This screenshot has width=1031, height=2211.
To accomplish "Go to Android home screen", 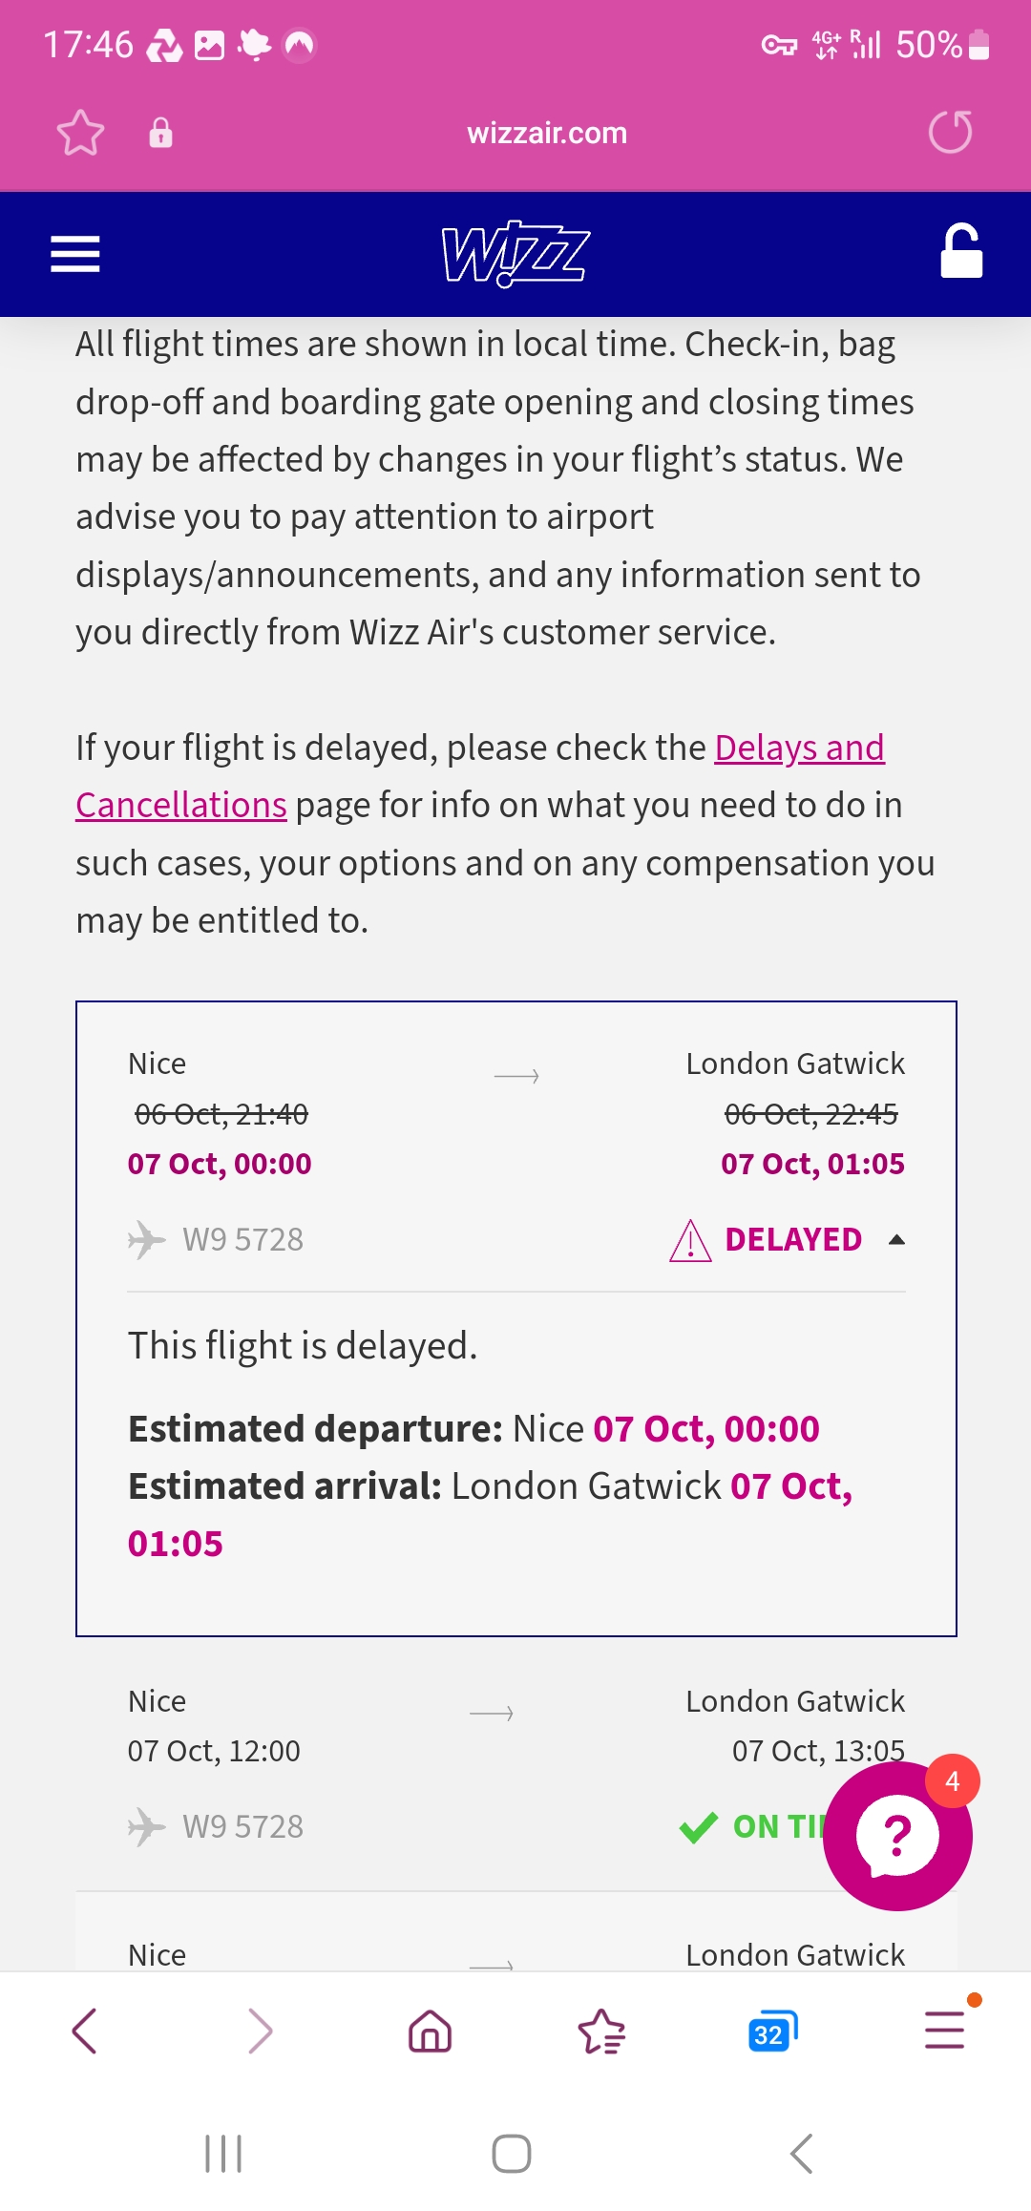I will click(x=512, y=2154).
